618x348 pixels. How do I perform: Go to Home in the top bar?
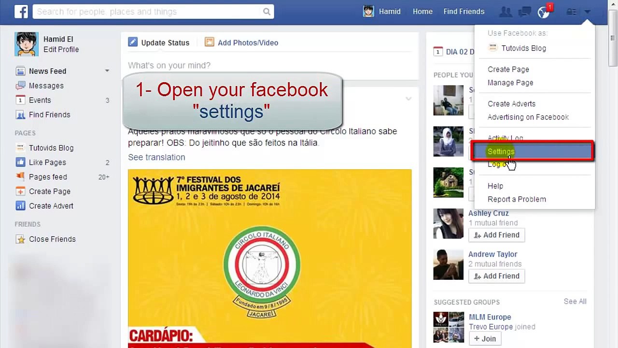click(x=422, y=12)
